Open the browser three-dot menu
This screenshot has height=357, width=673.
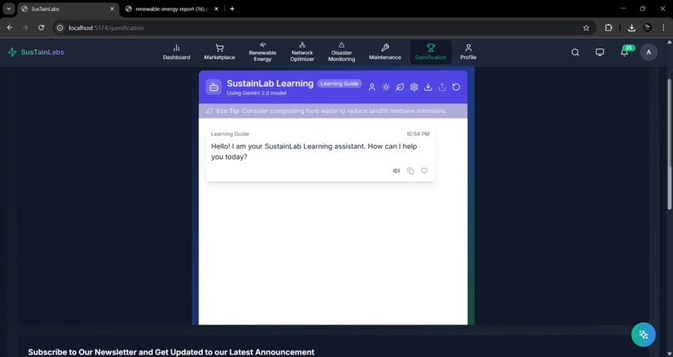pos(663,28)
